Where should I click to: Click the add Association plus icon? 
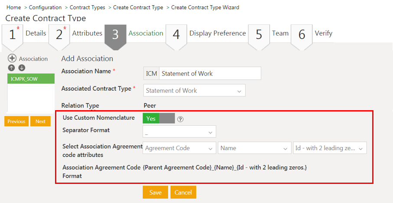[12, 59]
